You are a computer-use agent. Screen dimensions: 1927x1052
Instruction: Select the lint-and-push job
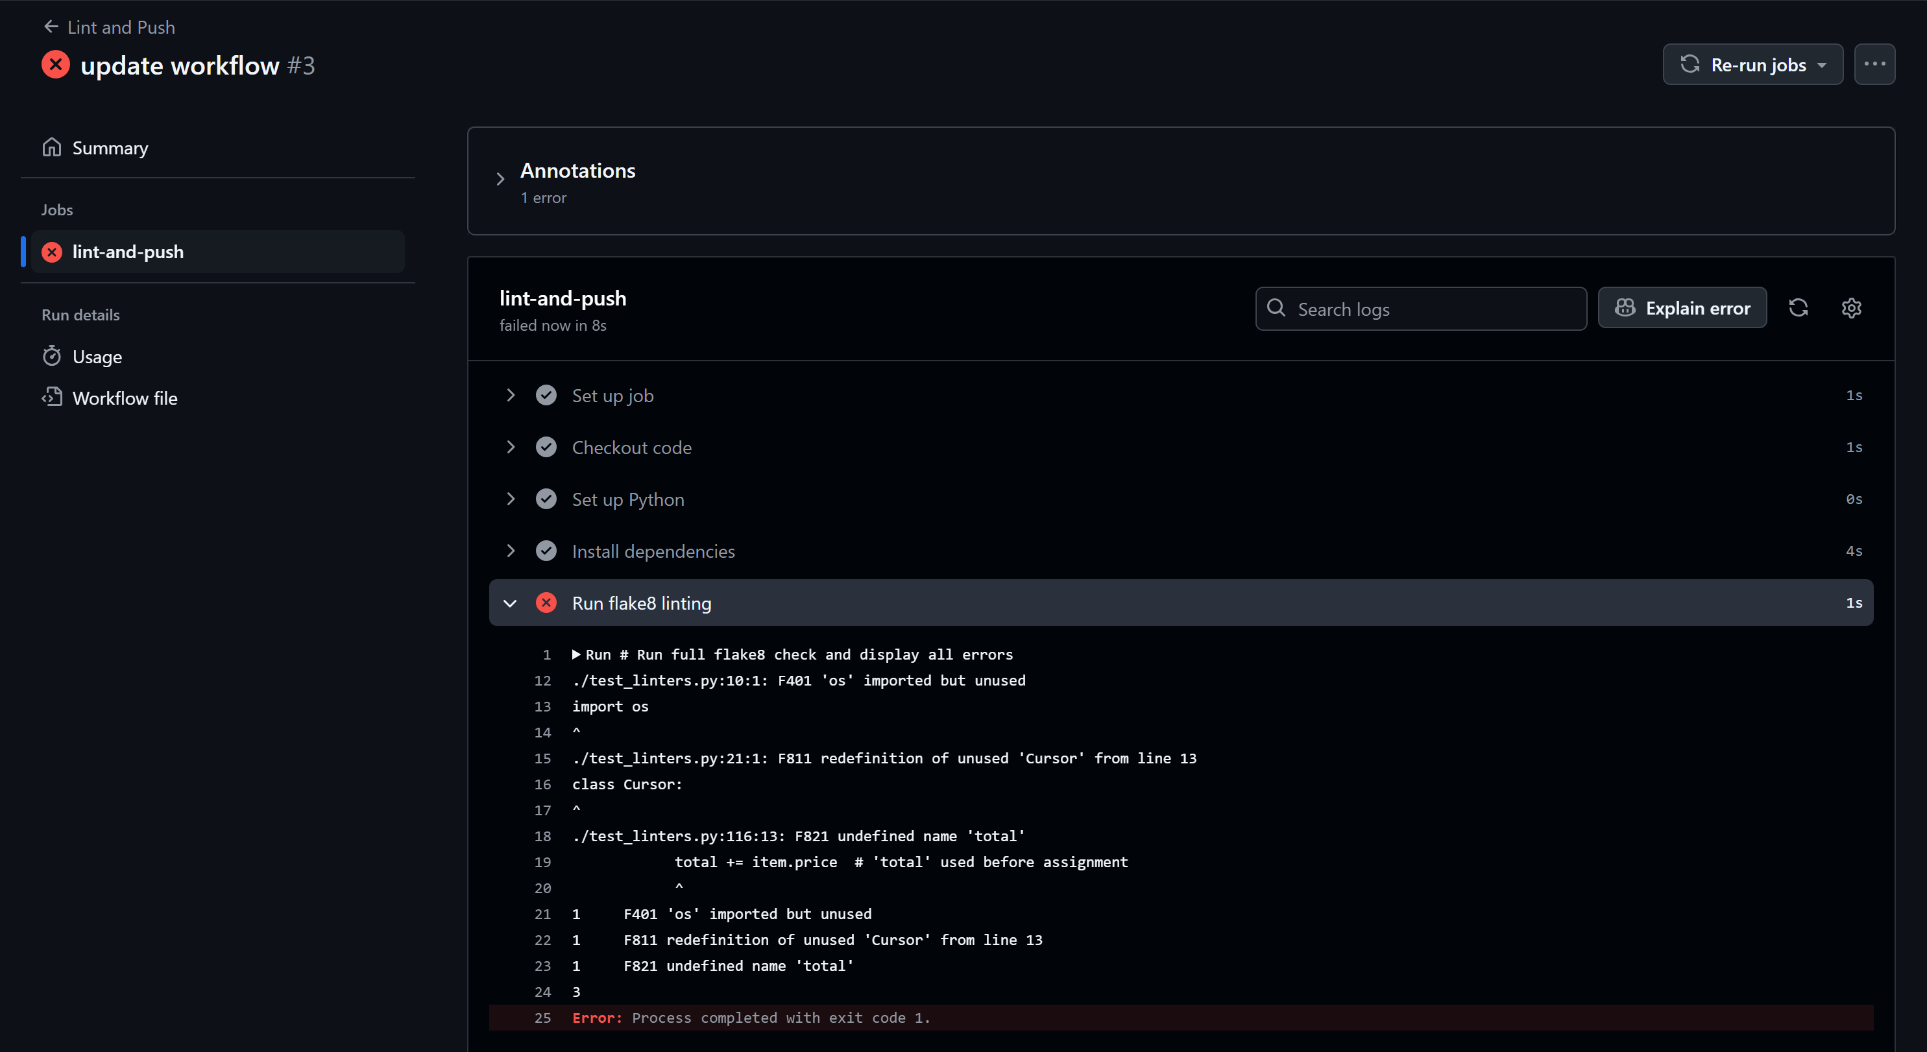[x=128, y=252]
